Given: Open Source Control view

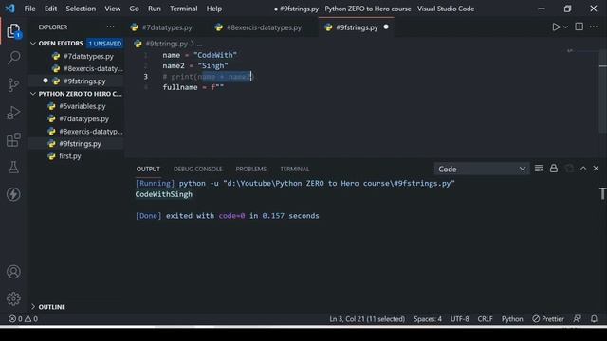Looking at the screenshot, I should pos(13,85).
